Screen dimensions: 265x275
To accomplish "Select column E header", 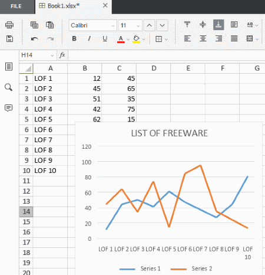I will 188,68.
